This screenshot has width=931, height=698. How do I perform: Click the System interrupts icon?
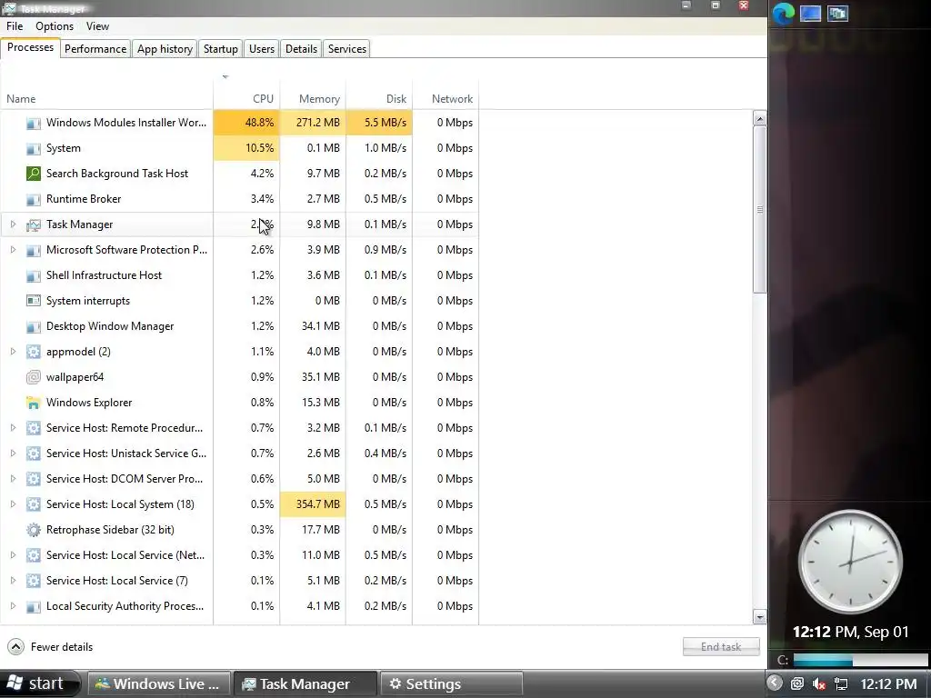[34, 301]
